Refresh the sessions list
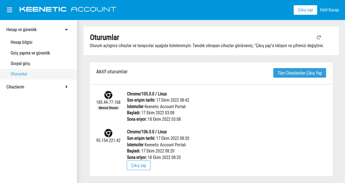This screenshot has height=183, width=345. pos(319,37)
